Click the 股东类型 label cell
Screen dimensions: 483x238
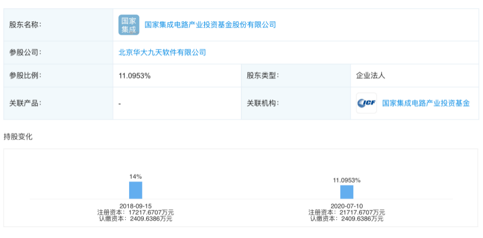[296, 75]
